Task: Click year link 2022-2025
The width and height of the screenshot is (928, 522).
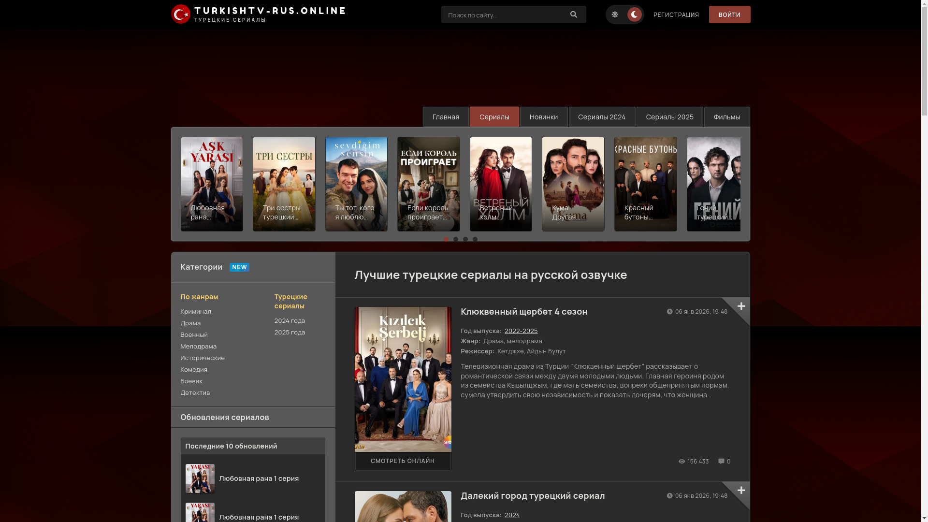Action: [x=521, y=331]
